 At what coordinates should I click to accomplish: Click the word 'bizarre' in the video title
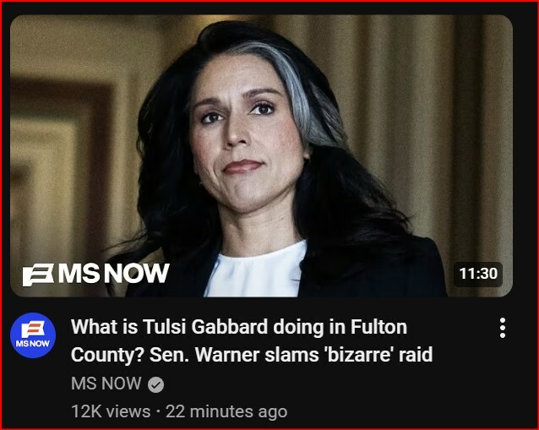coord(359,354)
